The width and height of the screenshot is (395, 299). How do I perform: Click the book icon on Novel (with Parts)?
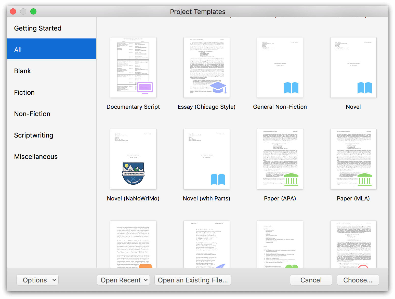pos(218,180)
